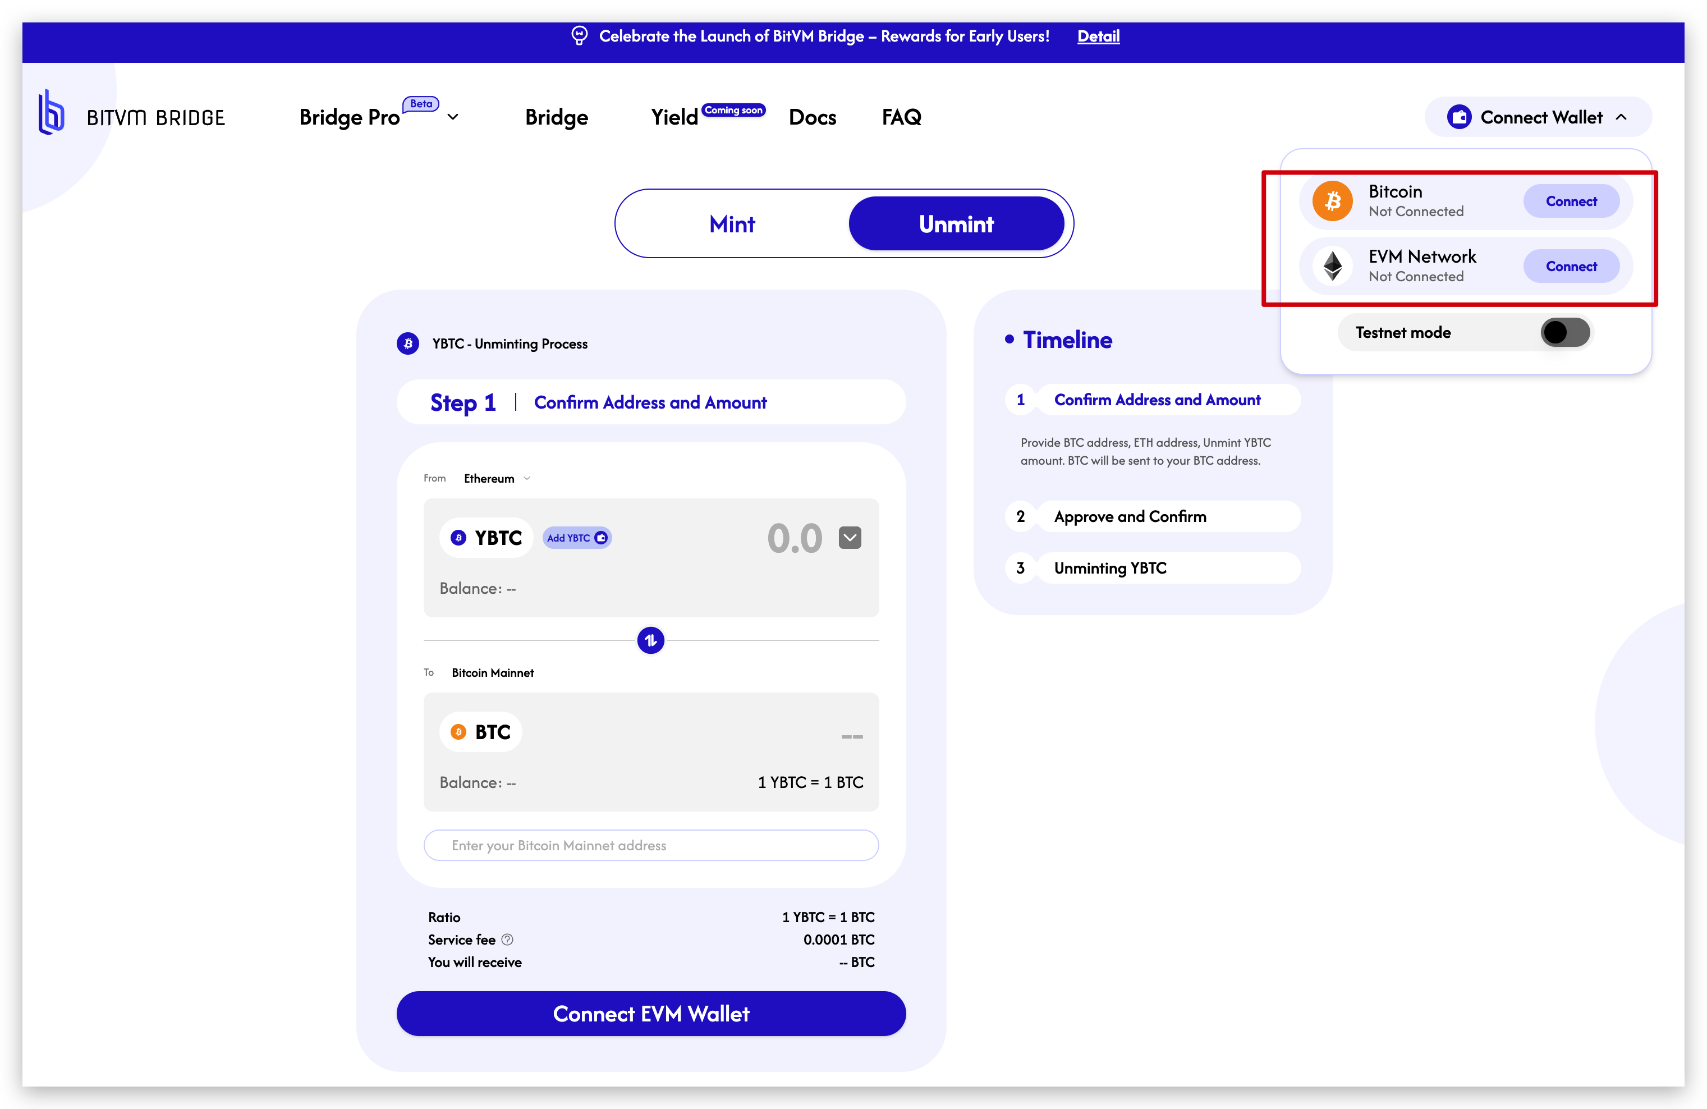Expand the Bridge Pro chevron menu
The width and height of the screenshot is (1707, 1109).
pos(453,117)
